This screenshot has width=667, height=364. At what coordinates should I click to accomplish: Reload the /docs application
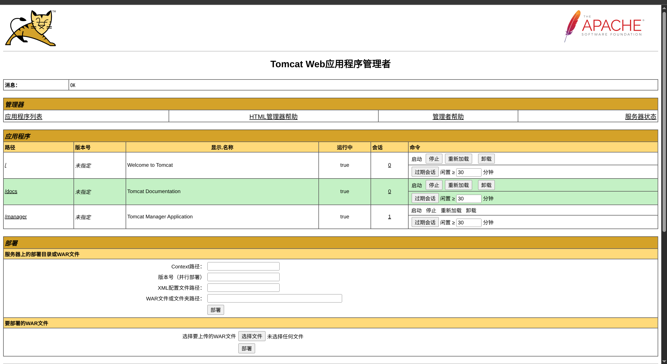[x=458, y=185]
